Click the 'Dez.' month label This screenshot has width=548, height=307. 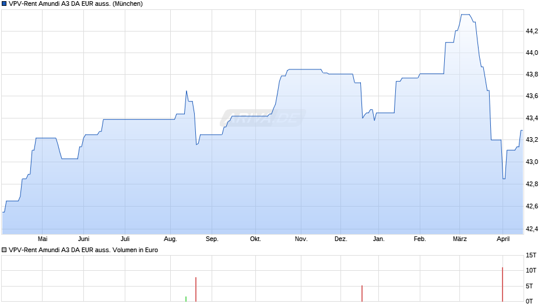tap(341, 239)
